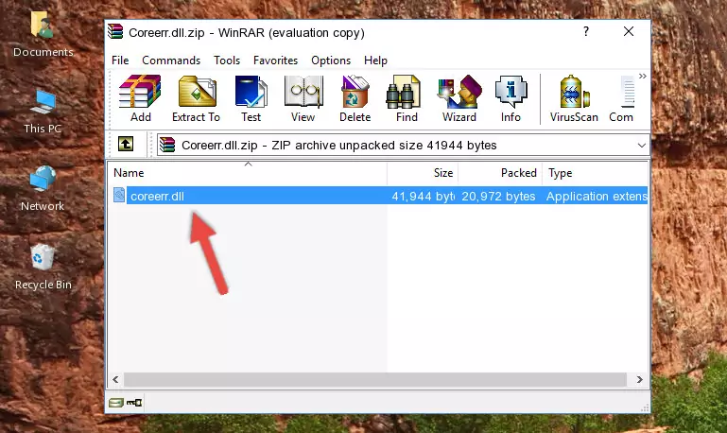Open the Find binoculars tool

(x=407, y=98)
